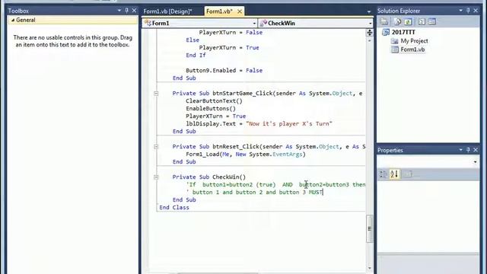This screenshot has width=487, height=274.
Task: Click the 'PlayerXTurn = False' code line
Action: pyautogui.click(x=231, y=32)
